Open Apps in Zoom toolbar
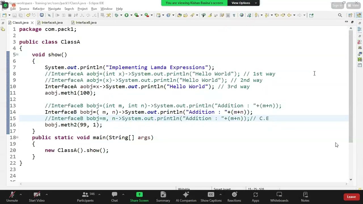Image resolution: width=363 pixels, height=204 pixels. click(256, 196)
